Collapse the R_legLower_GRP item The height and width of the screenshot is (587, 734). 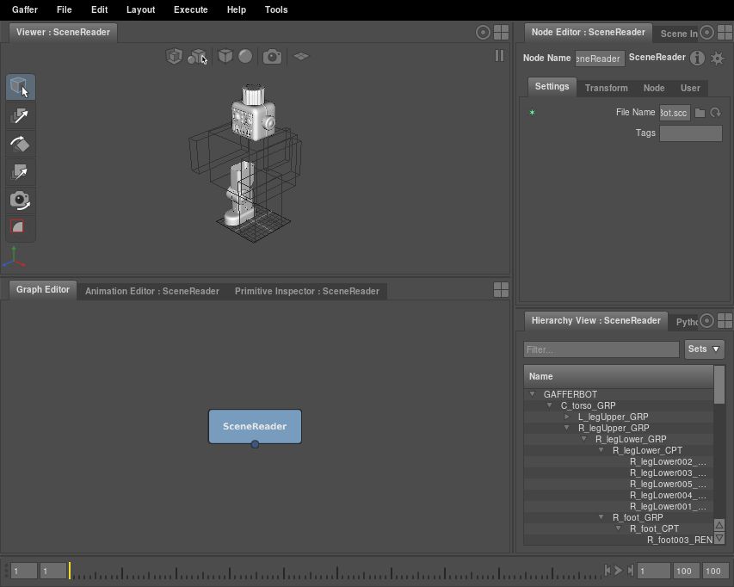pos(583,439)
